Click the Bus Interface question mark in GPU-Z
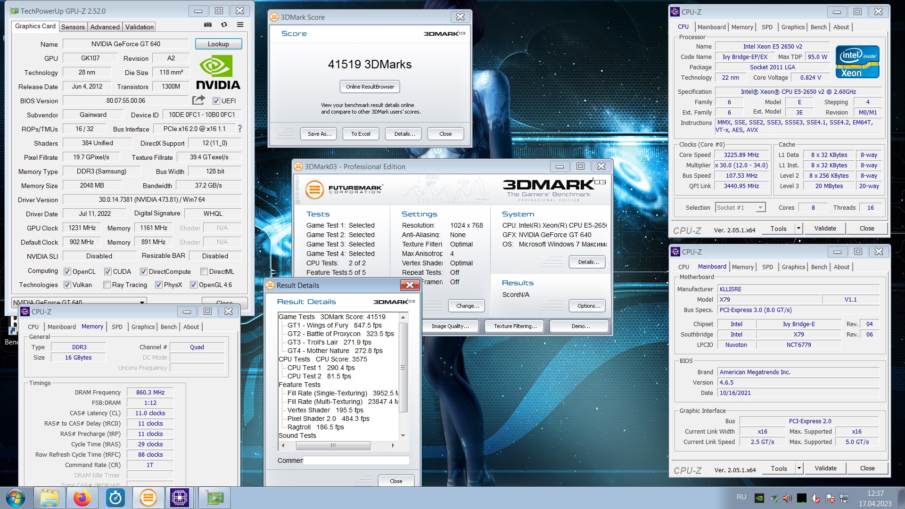The width and height of the screenshot is (905, 509). (x=239, y=129)
